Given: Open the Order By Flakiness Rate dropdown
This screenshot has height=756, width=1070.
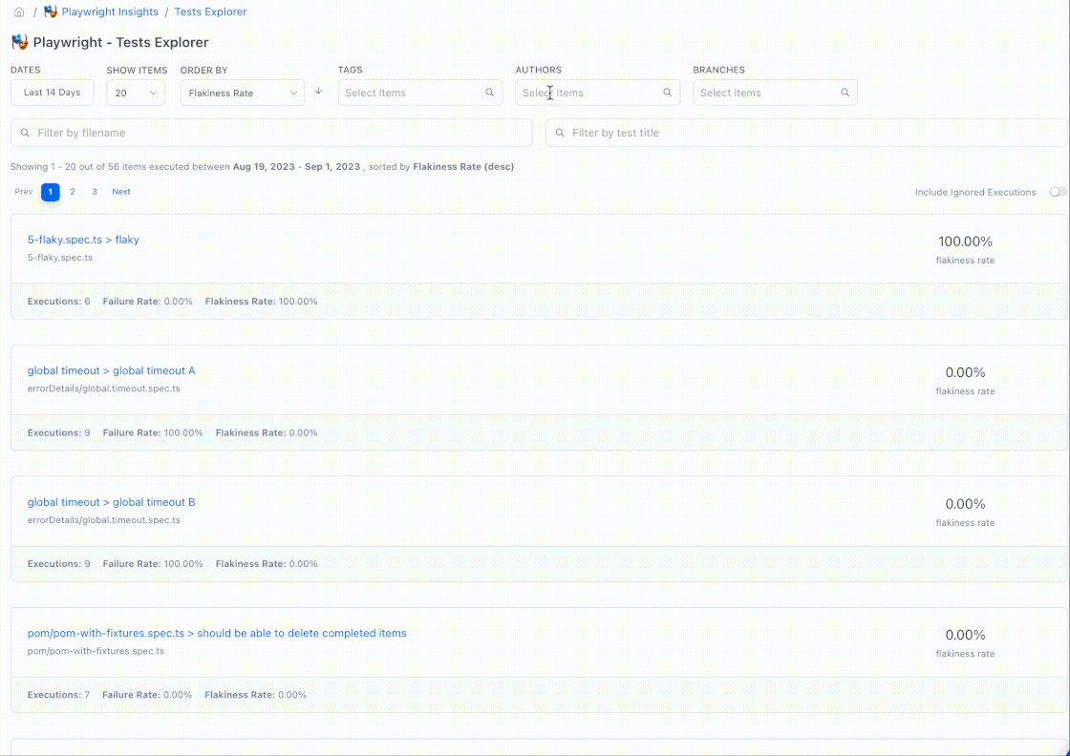Looking at the screenshot, I should coord(243,93).
